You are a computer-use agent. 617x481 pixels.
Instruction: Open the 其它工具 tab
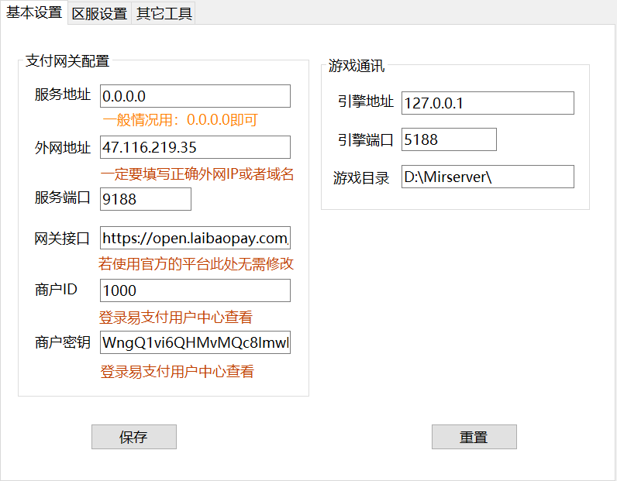[x=164, y=14]
